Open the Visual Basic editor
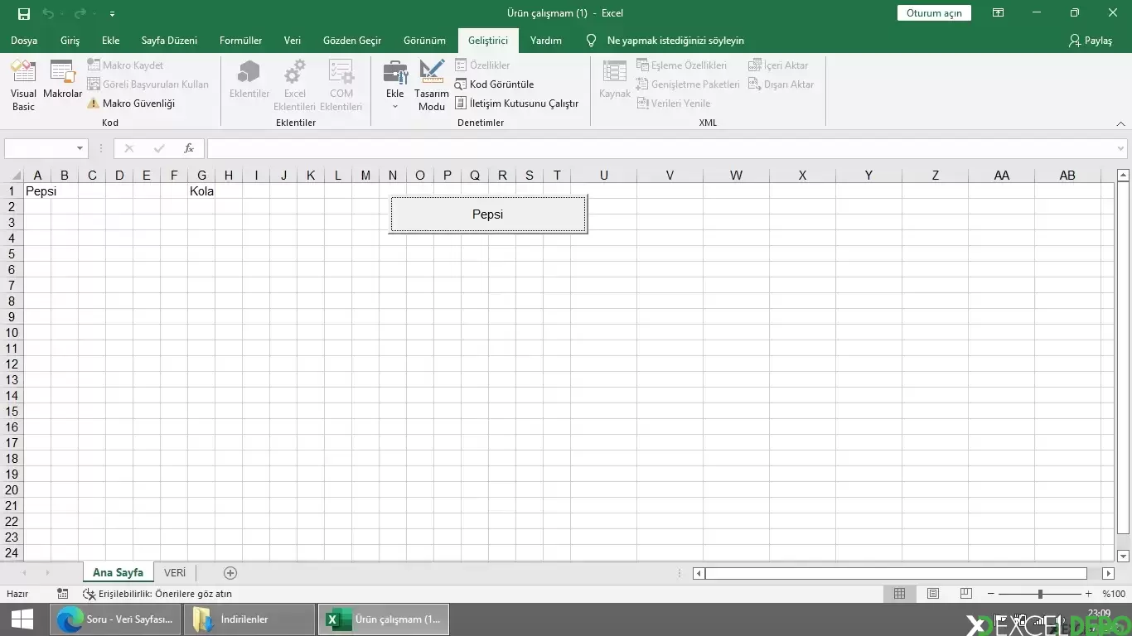Viewport: 1132px width, 636px height. tap(23, 85)
